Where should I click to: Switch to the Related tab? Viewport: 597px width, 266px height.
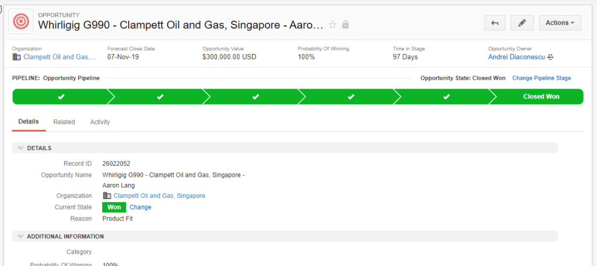pos(64,122)
